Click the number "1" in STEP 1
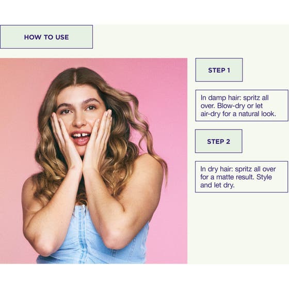This screenshot has width=289, height=289. point(229,70)
